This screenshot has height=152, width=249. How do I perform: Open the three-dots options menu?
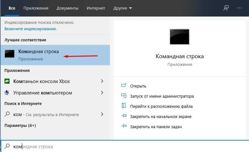pyautogui.click(x=239, y=8)
